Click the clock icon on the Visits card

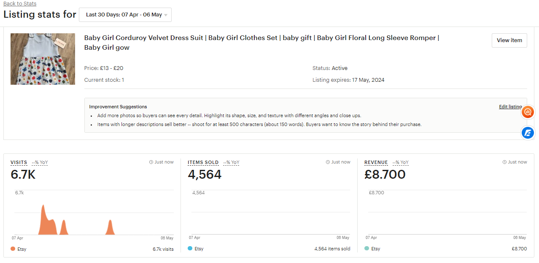(x=151, y=161)
